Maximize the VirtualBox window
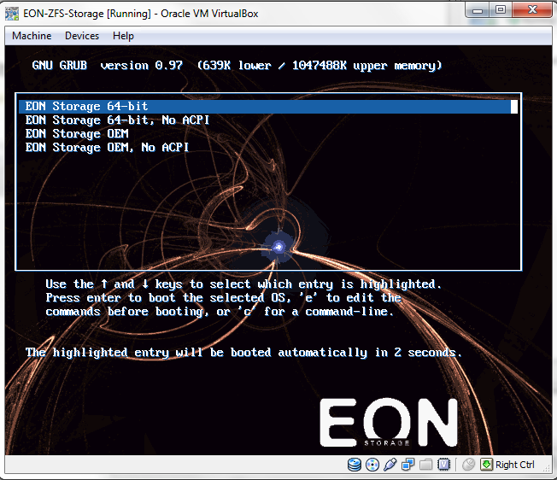557x480 pixels. point(501,10)
